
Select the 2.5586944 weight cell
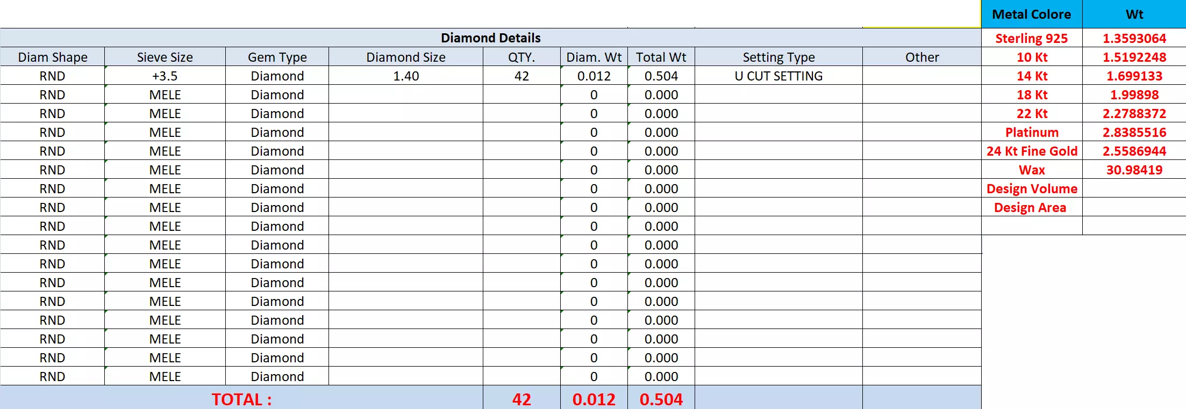point(1134,151)
